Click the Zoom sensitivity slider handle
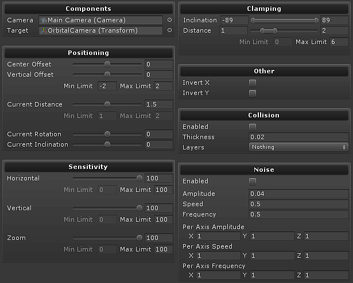The image size is (353, 283). pos(139,238)
